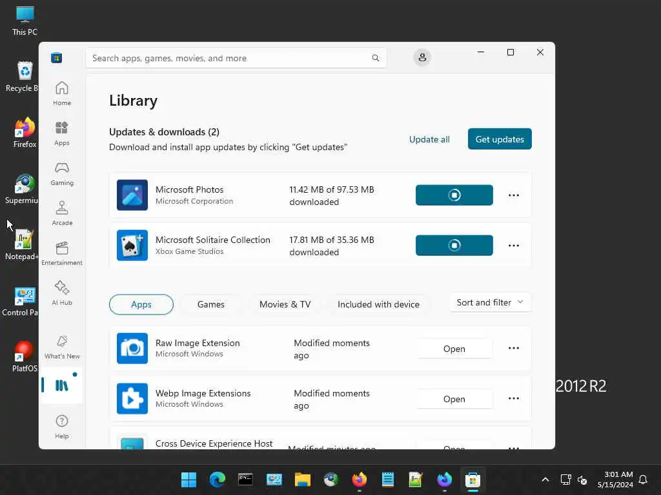Open the Arcade section
This screenshot has width=661, height=495.
tap(62, 213)
